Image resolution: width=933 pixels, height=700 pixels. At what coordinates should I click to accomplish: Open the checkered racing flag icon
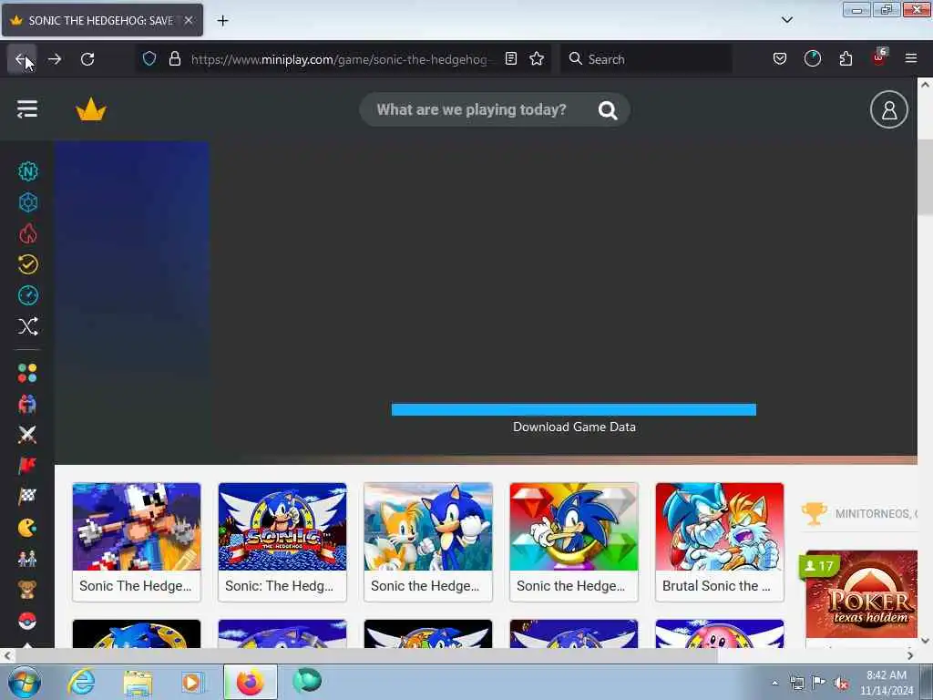(x=27, y=497)
